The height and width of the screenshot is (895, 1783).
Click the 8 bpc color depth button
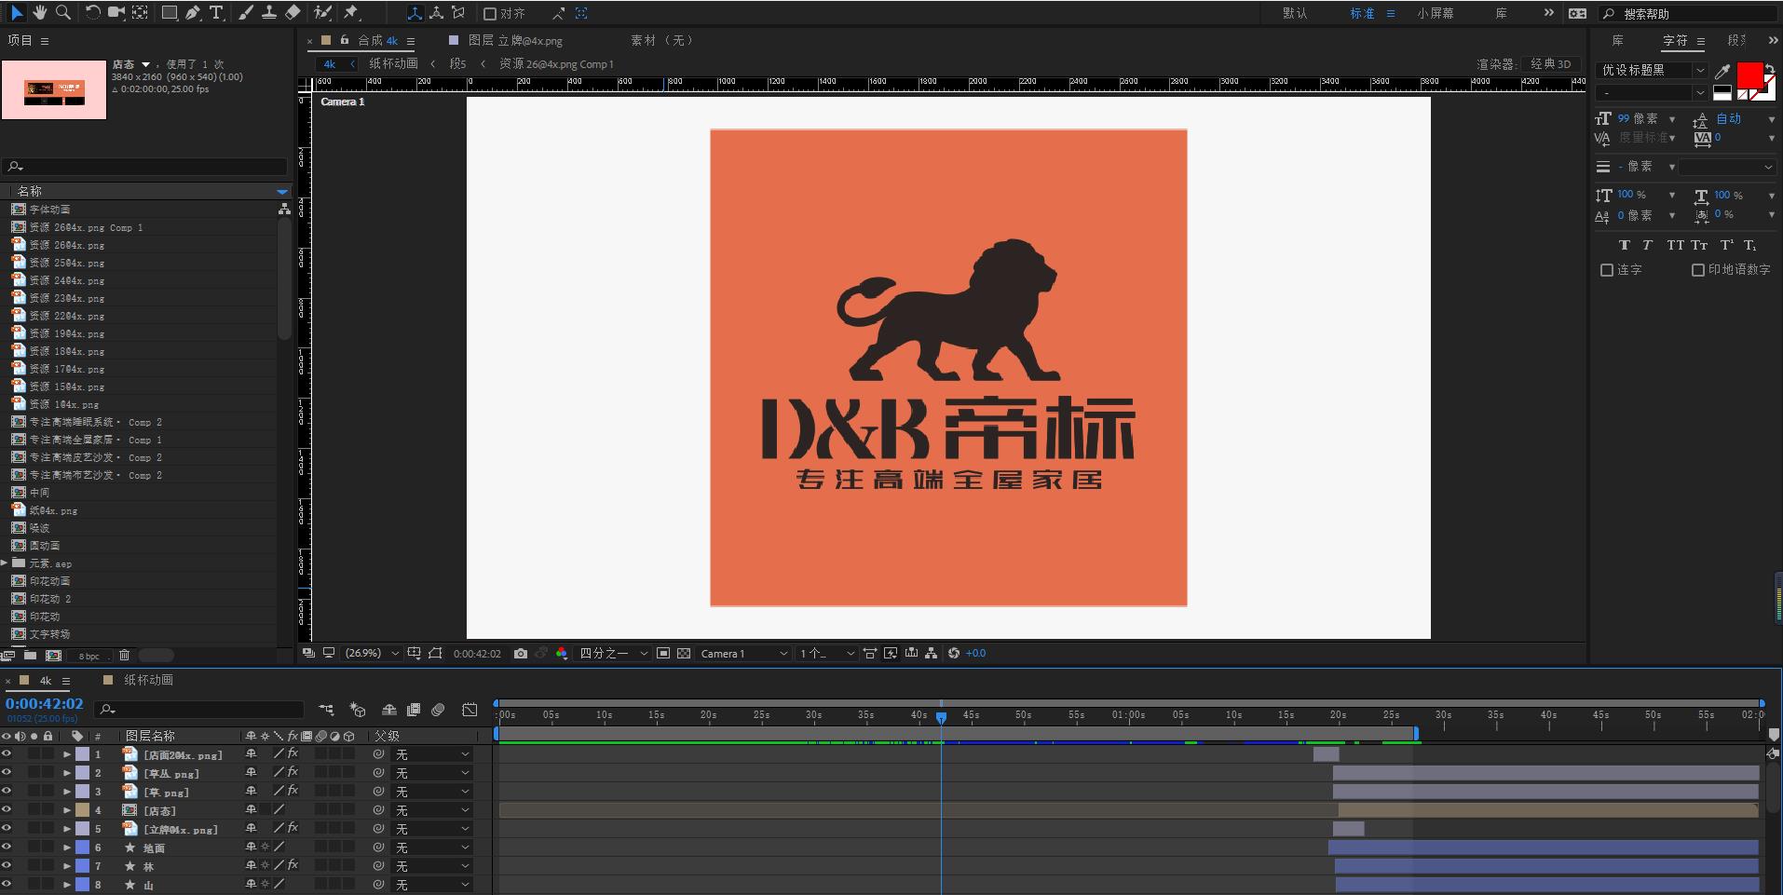click(88, 656)
